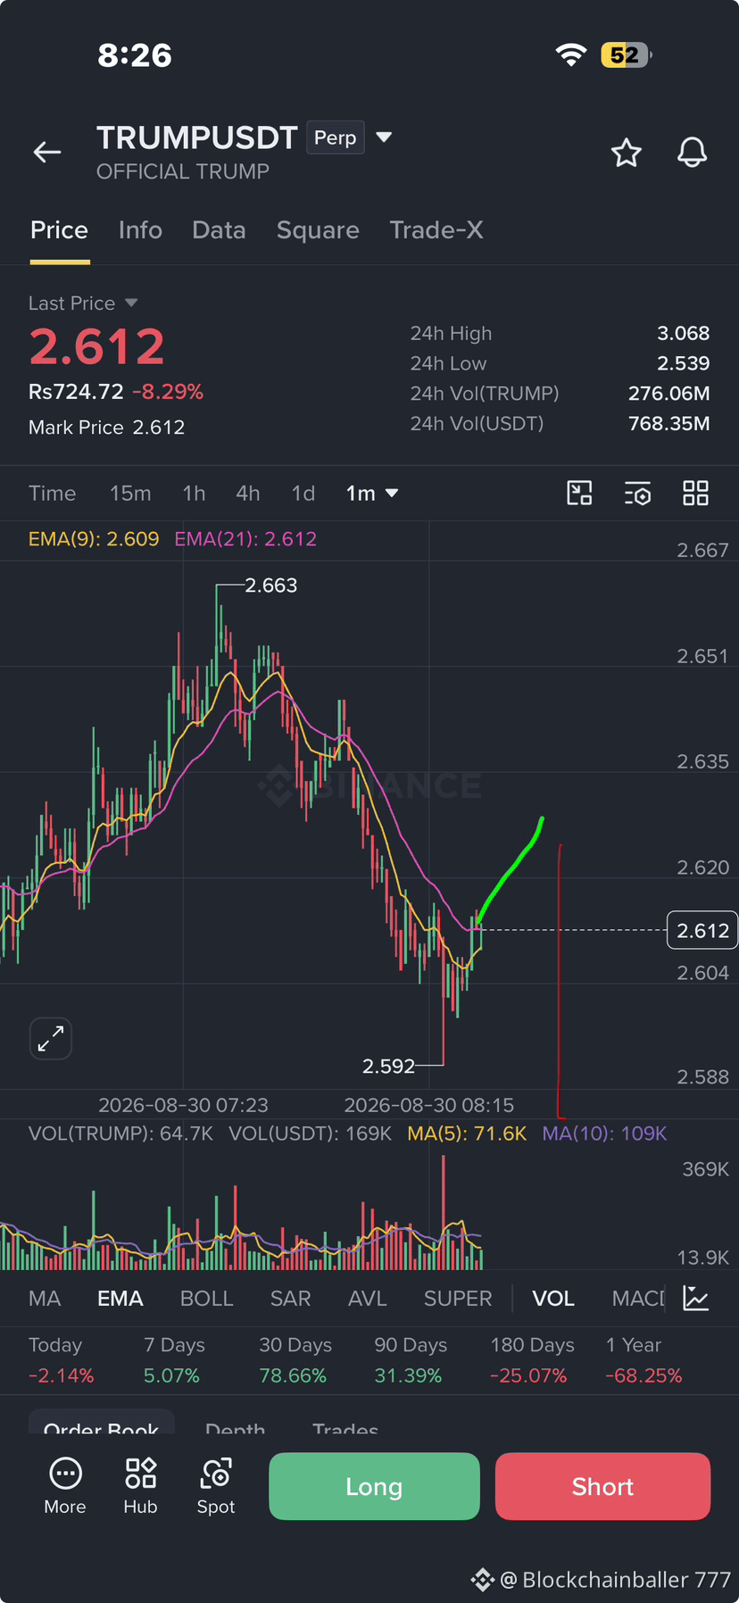Tap the Mark Price 2.612 text
Viewport: 739px width, 1603px height.
click(x=106, y=428)
